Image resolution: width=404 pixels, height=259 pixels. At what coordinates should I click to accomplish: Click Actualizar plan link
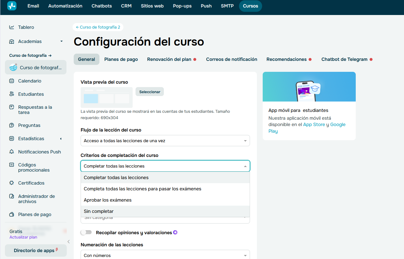coord(23,237)
